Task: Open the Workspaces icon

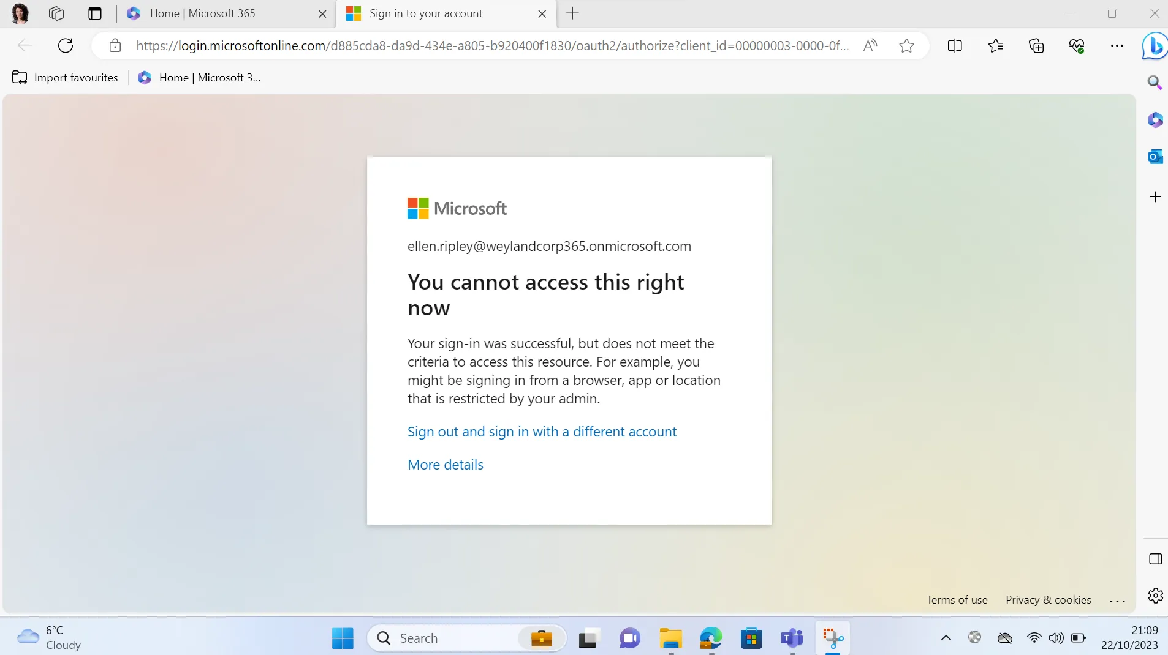Action: click(56, 13)
